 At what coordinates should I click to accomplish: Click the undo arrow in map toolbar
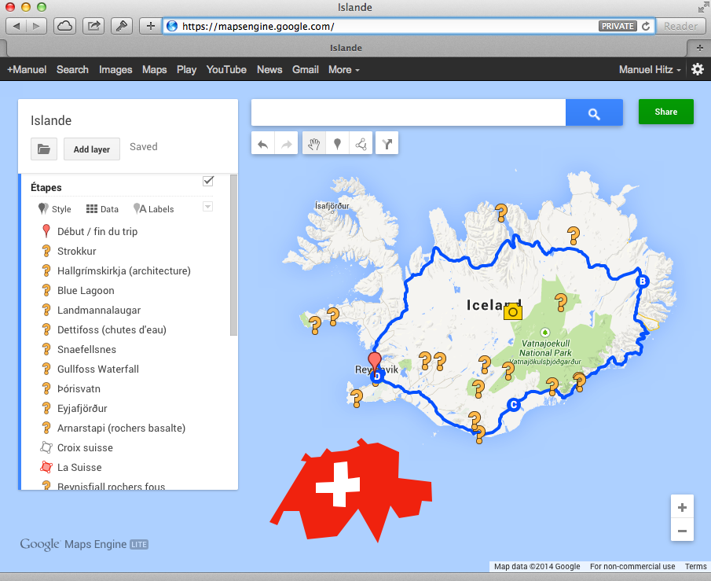pos(263,144)
